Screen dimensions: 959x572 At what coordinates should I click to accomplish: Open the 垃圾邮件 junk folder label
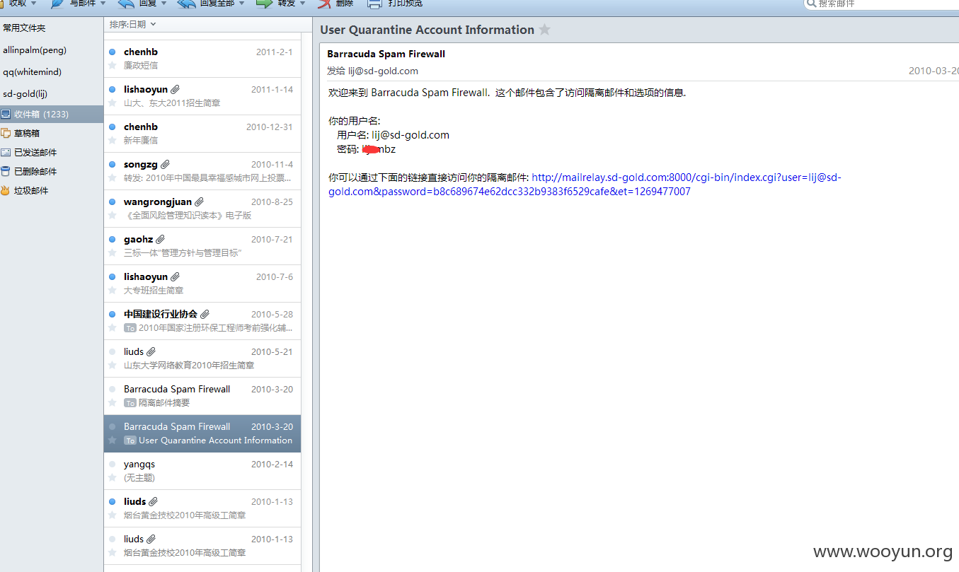(x=31, y=190)
